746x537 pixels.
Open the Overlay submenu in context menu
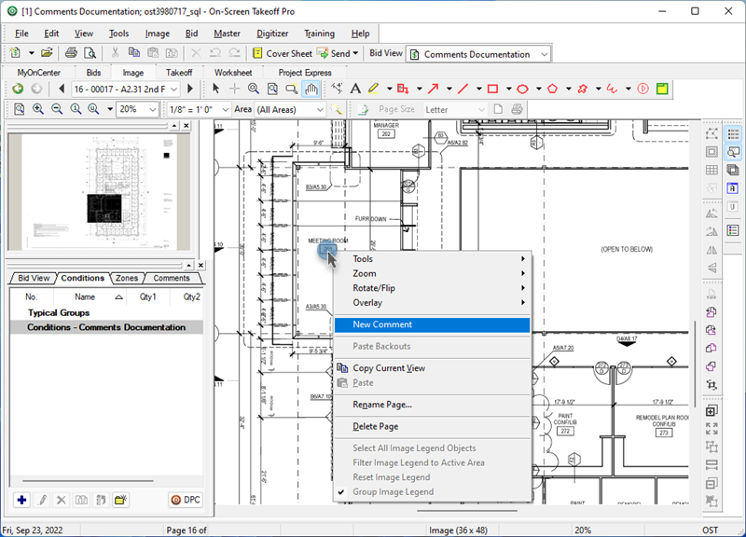pos(432,302)
